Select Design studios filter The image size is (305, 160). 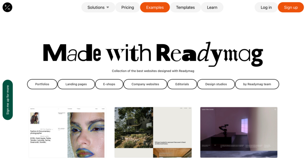tap(216, 84)
